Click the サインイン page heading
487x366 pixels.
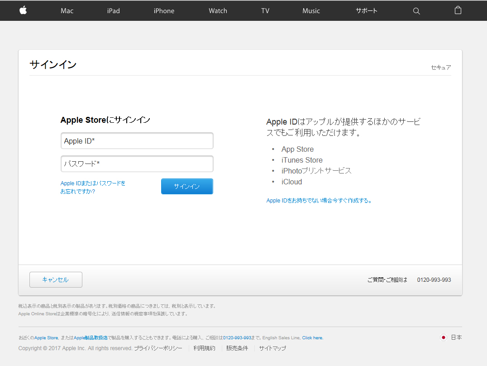[53, 65]
